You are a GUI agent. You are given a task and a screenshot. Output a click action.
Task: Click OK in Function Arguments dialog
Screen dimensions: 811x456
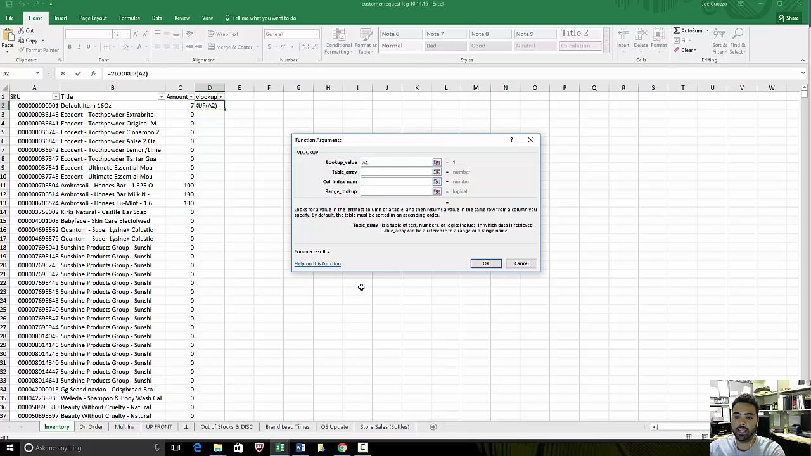point(486,263)
